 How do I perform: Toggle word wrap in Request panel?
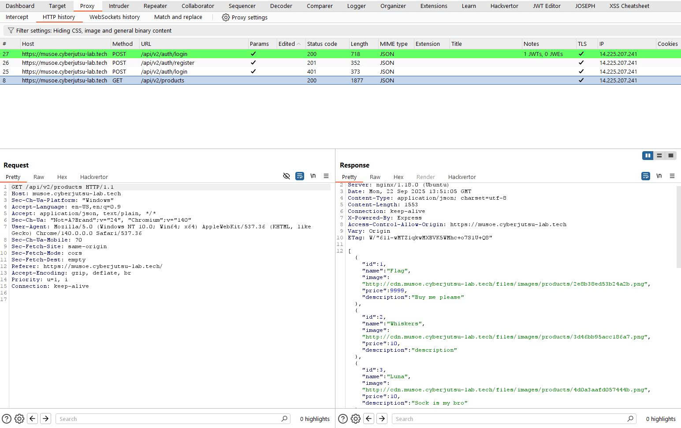300,176
